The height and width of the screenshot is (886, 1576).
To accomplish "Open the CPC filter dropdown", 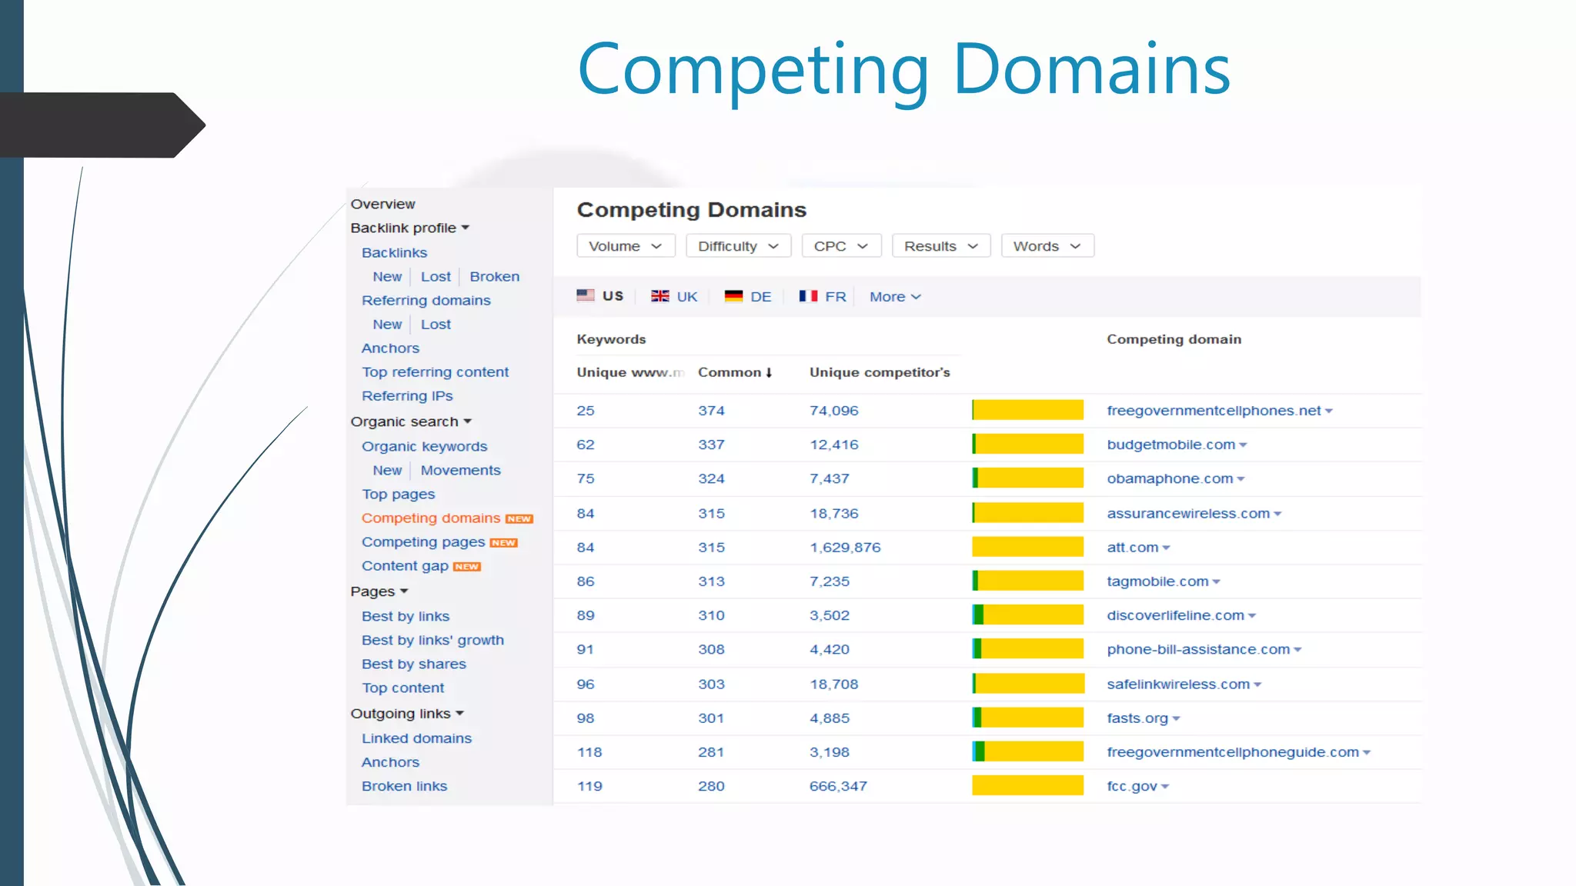I will pyautogui.click(x=841, y=246).
